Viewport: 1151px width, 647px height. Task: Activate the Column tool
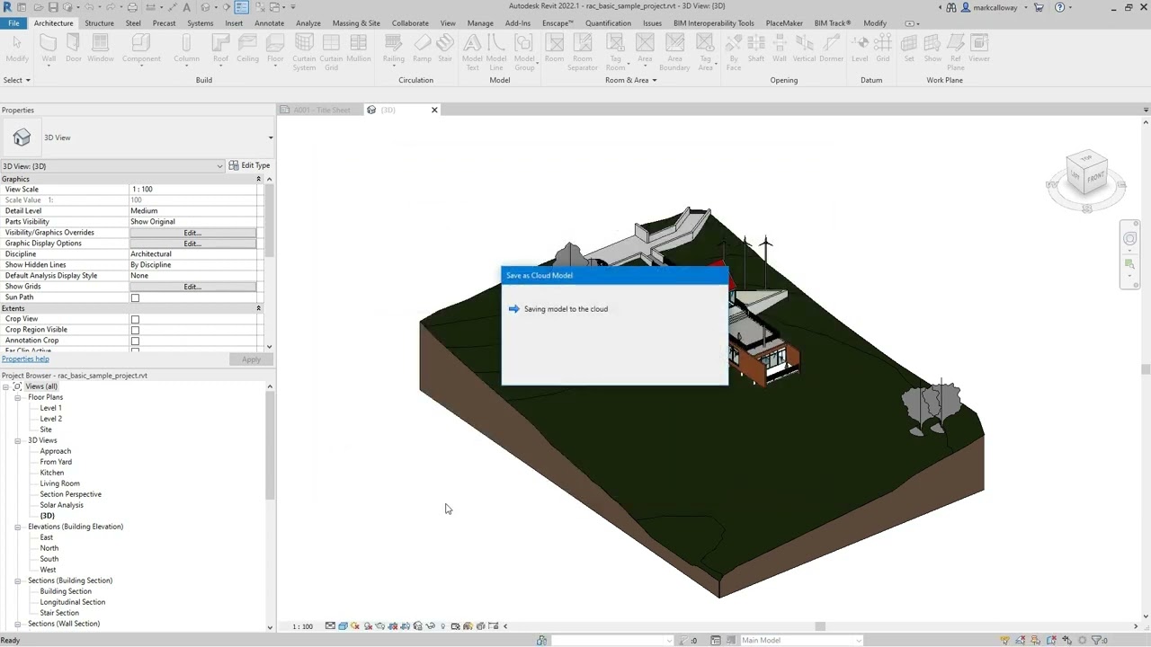[186, 49]
